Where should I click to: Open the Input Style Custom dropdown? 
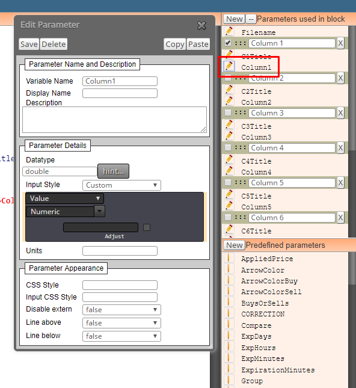[121, 185]
